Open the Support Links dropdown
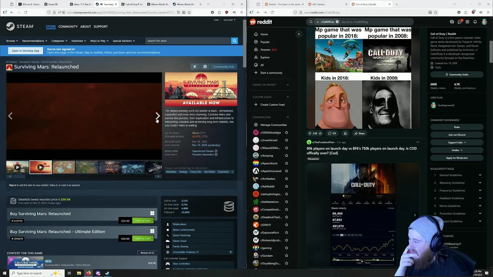The height and width of the screenshot is (277, 493). tap(457, 142)
